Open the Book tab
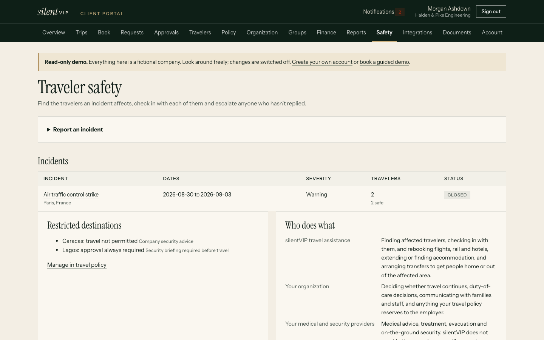Image resolution: width=544 pixels, height=340 pixels. [x=104, y=32]
